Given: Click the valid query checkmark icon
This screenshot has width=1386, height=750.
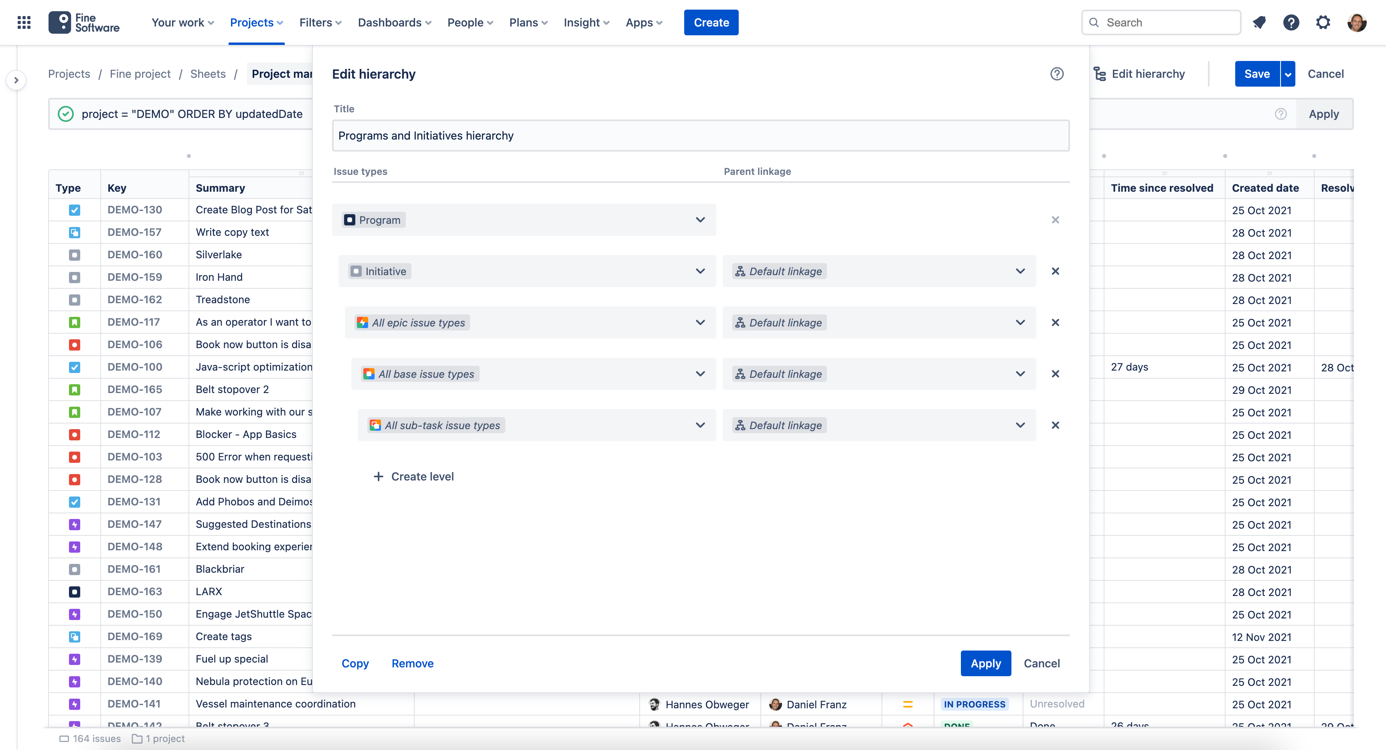Looking at the screenshot, I should point(66,114).
